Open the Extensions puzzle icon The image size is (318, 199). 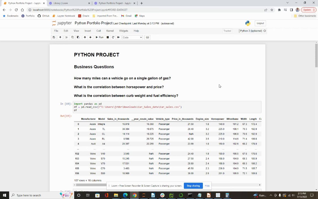tap(279, 10)
